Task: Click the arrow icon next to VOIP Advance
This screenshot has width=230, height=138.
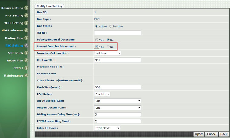Action: [26, 31]
